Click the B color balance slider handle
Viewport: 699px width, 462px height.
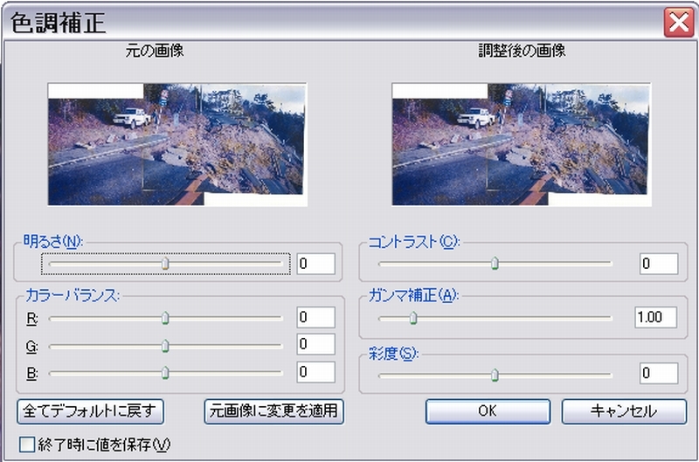(165, 372)
